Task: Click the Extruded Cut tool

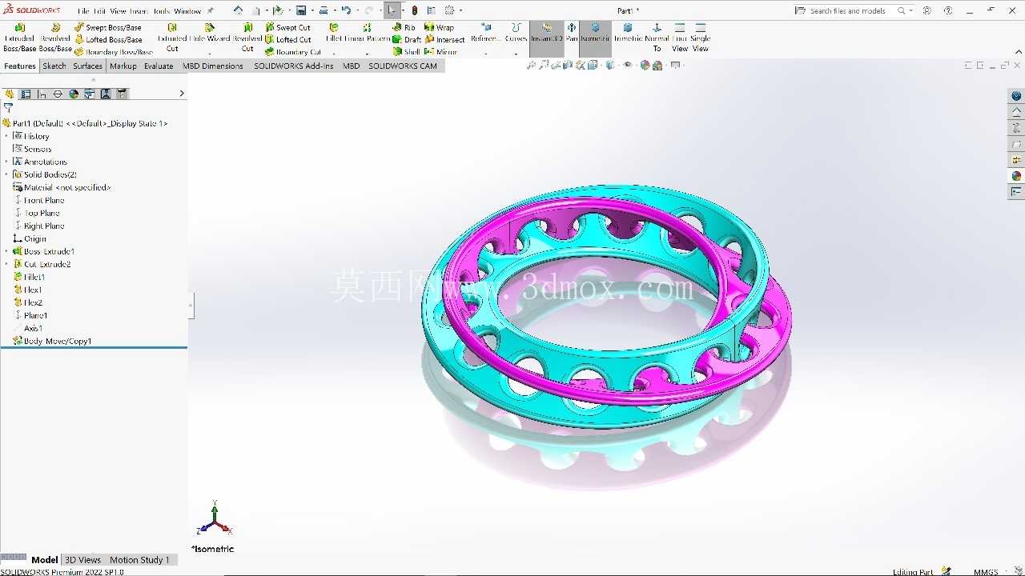Action: tap(172, 38)
